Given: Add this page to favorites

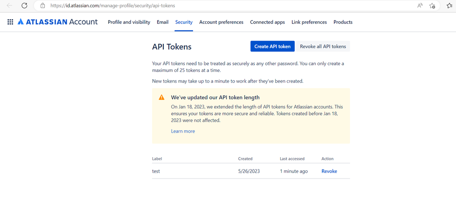Looking at the screenshot, I should [x=432, y=6].
